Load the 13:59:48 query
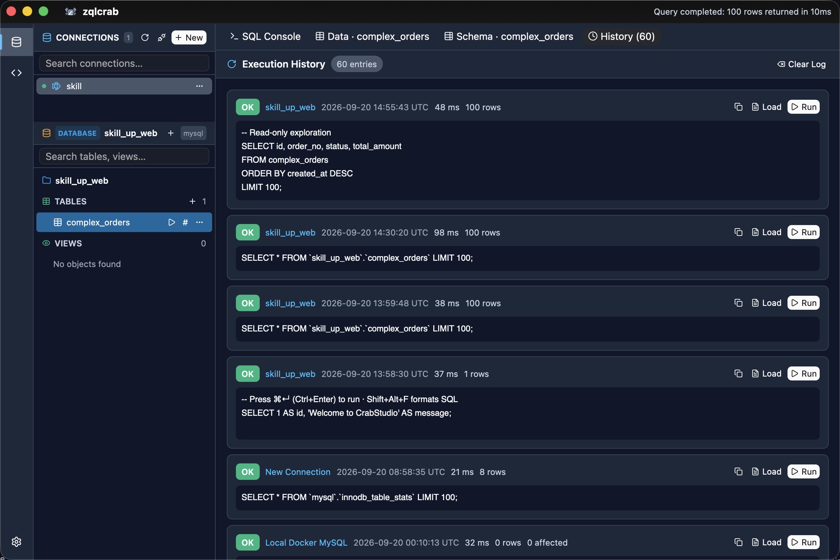This screenshot has width=840, height=560. [766, 303]
